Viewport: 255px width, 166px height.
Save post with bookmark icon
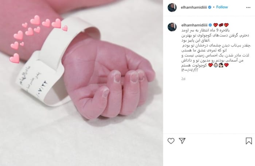point(249,141)
